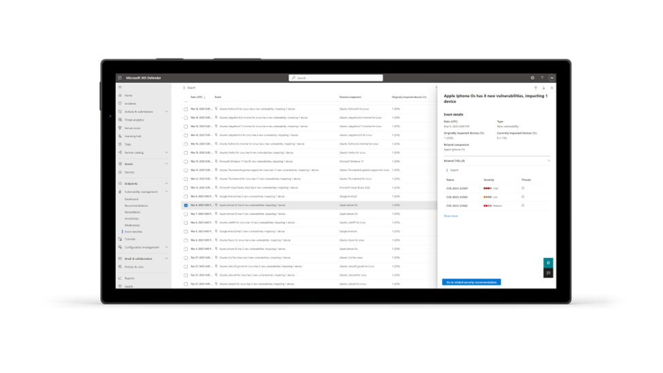Click the Originally impacted devices column header

point(409,97)
